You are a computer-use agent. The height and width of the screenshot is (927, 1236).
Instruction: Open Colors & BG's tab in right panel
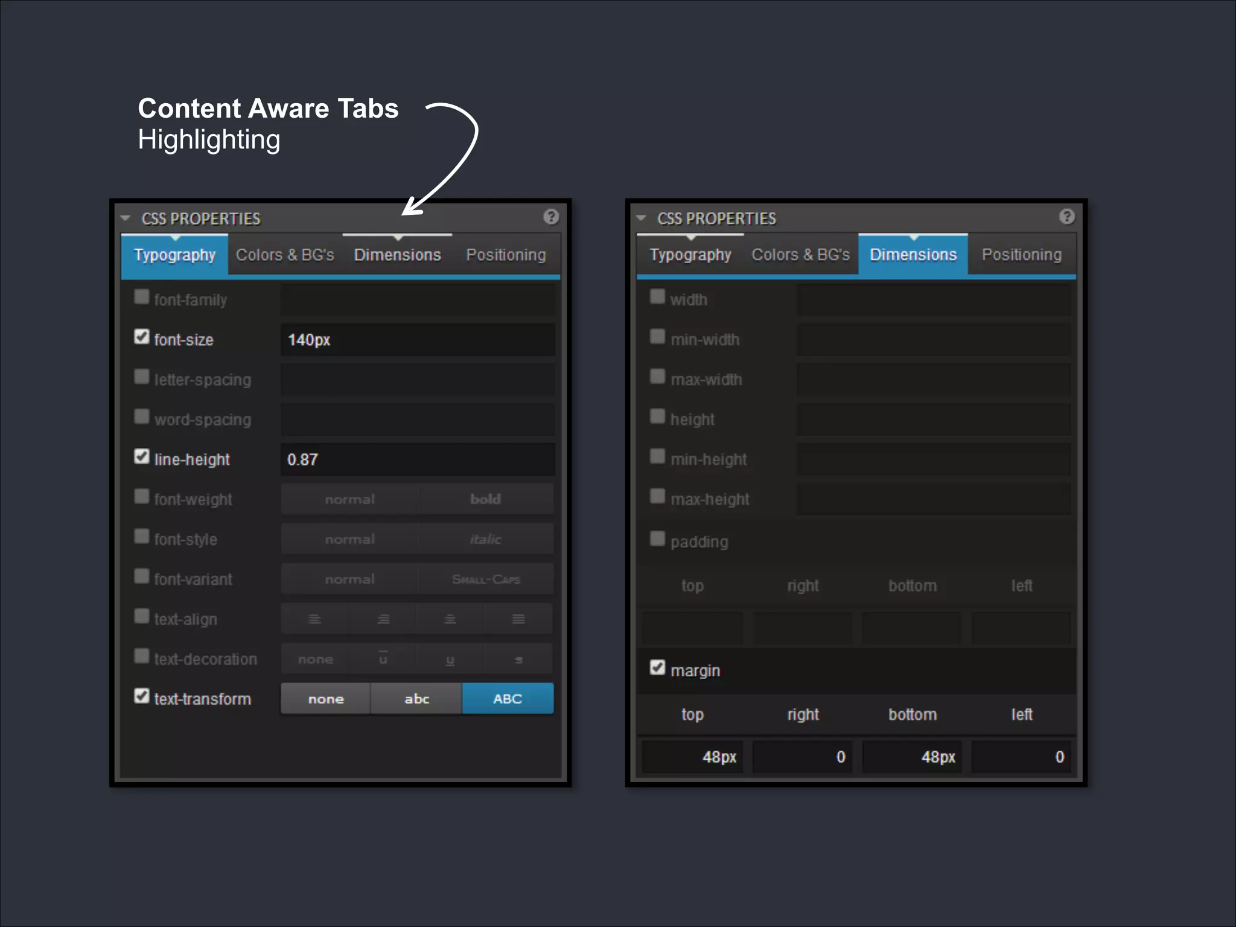point(801,255)
